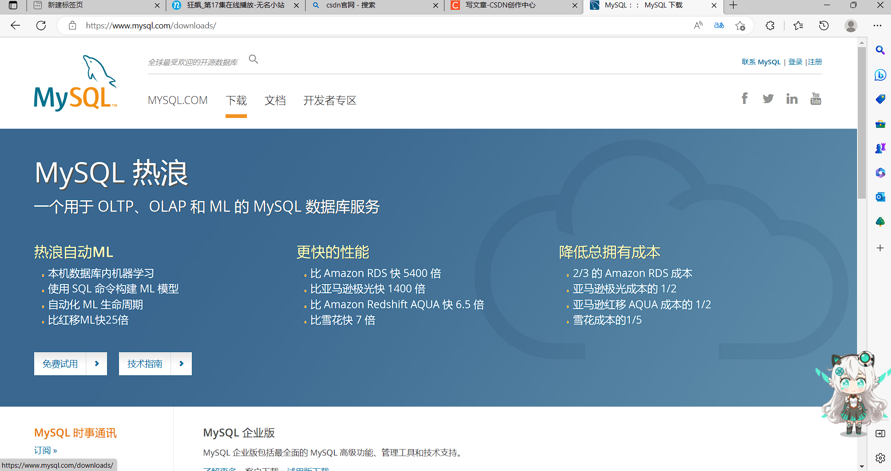The image size is (891, 471).
Task: Close the MySQL 下载 tab
Action: [x=714, y=6]
